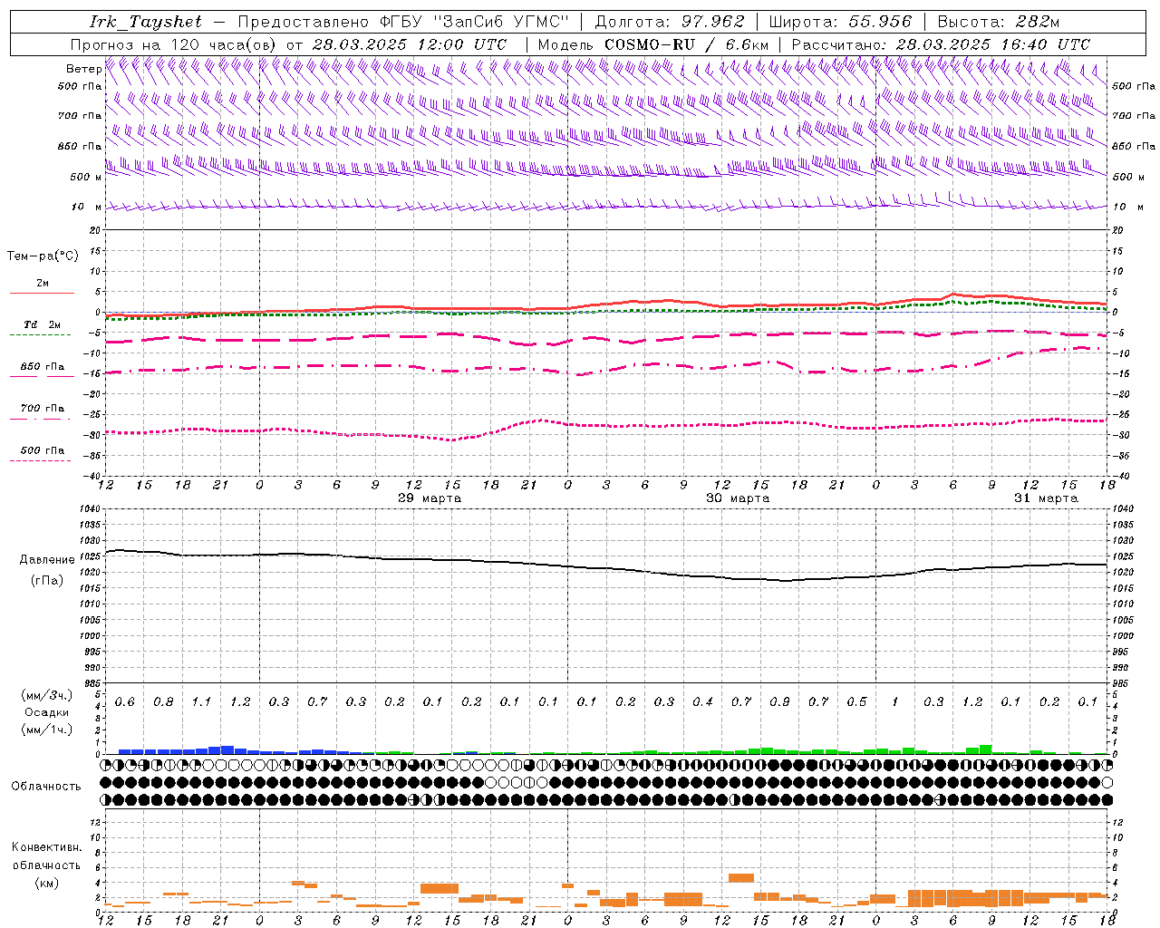Click the 0.8 precipitation value
Image resolution: width=1160 pixels, height=928 pixels.
[x=163, y=702]
